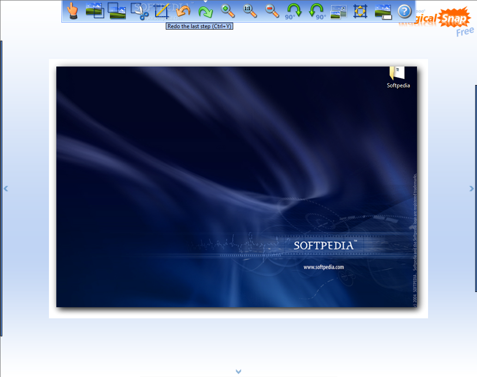
Task: Zoom out using the minus magnifier
Action: point(272,11)
